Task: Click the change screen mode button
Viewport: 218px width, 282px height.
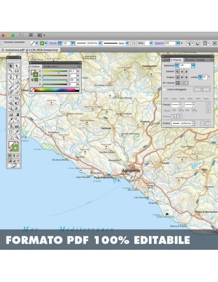Action: pyautogui.click(x=14, y=165)
